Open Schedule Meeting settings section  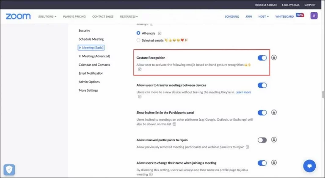(x=91, y=39)
